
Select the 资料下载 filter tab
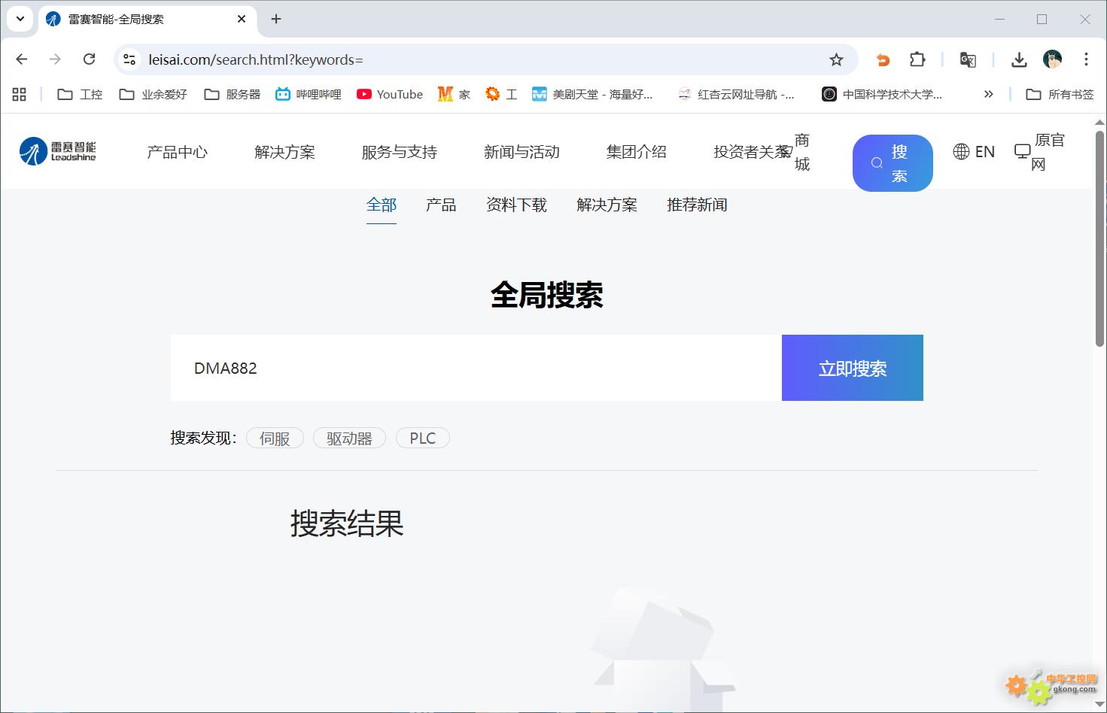(x=516, y=205)
